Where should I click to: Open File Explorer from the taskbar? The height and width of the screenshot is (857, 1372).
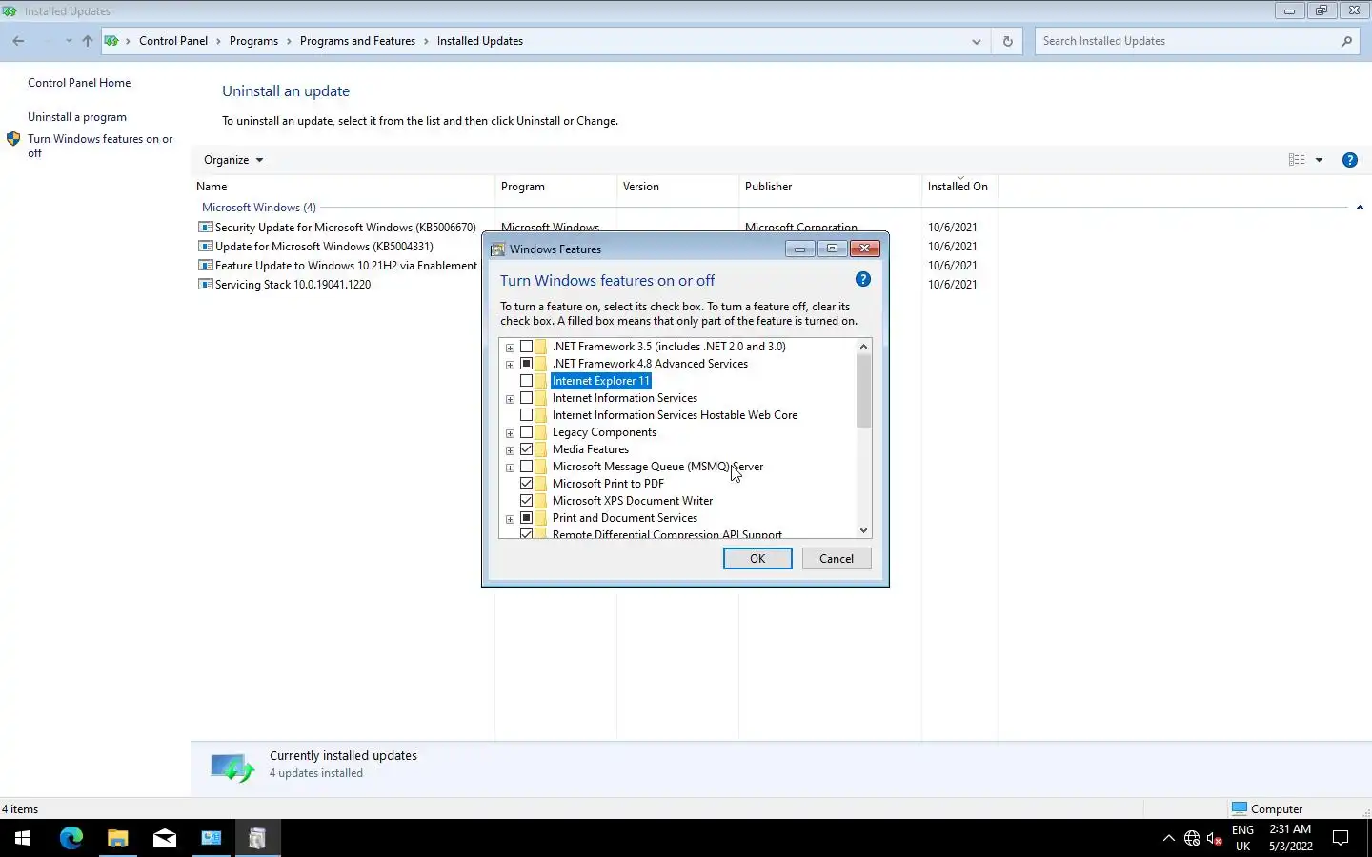click(118, 838)
